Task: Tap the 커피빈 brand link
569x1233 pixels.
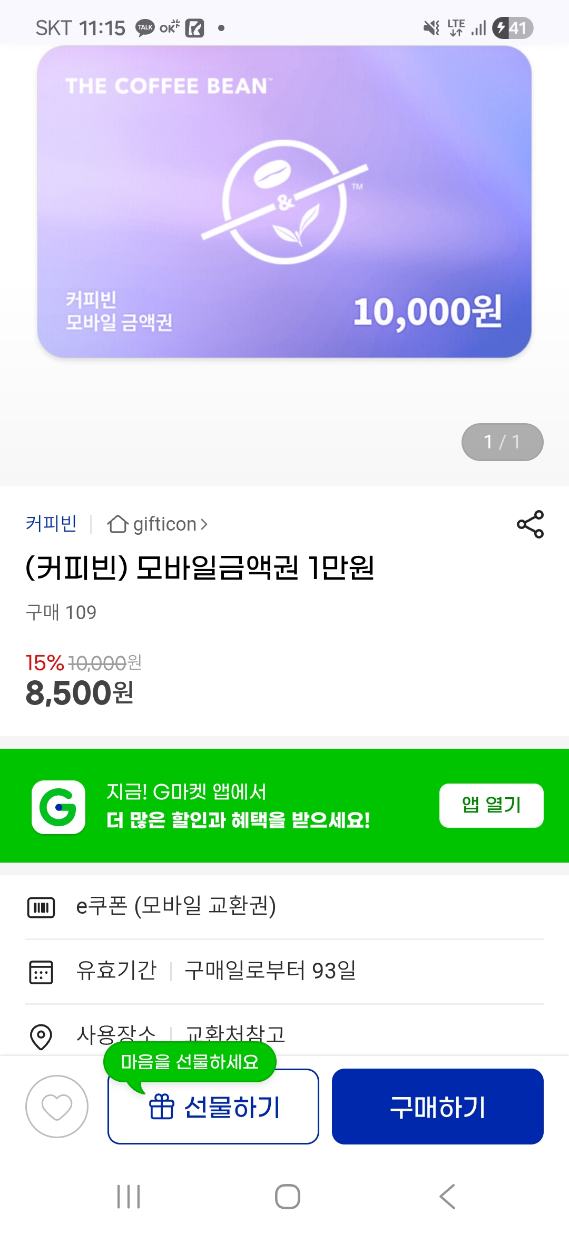Action: point(52,524)
